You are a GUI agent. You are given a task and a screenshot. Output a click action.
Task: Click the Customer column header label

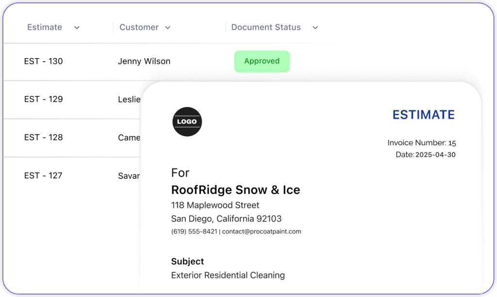point(139,27)
